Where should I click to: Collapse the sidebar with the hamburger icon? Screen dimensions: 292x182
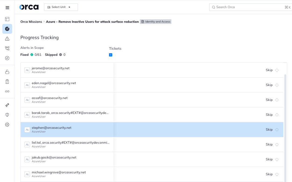pyautogui.click(x=7, y=7)
